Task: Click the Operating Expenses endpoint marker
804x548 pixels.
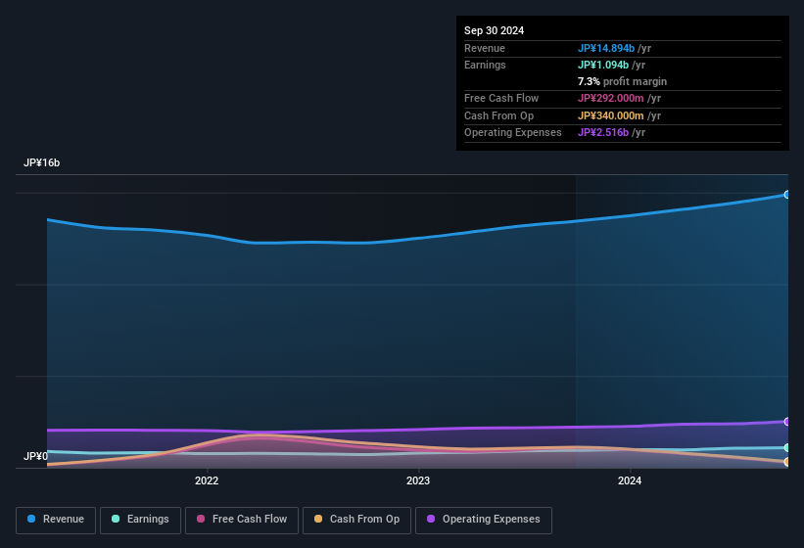Action: pyautogui.click(x=786, y=422)
